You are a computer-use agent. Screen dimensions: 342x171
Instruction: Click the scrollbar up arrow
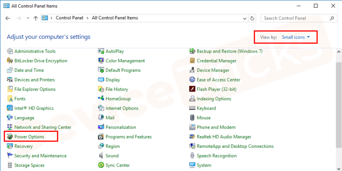(x=338, y=52)
